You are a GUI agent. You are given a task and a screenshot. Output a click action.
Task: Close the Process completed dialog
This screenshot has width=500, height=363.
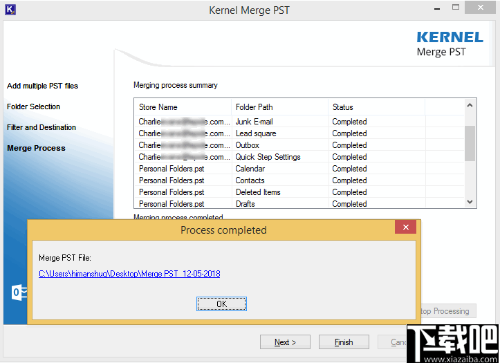pyautogui.click(x=406, y=227)
